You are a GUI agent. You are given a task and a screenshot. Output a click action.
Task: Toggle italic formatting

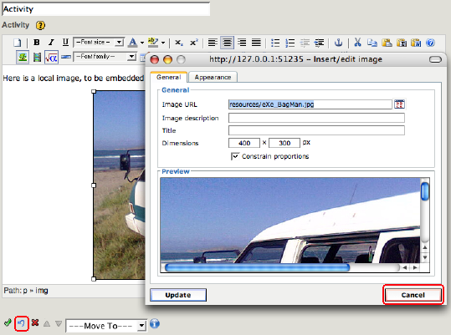(51, 43)
